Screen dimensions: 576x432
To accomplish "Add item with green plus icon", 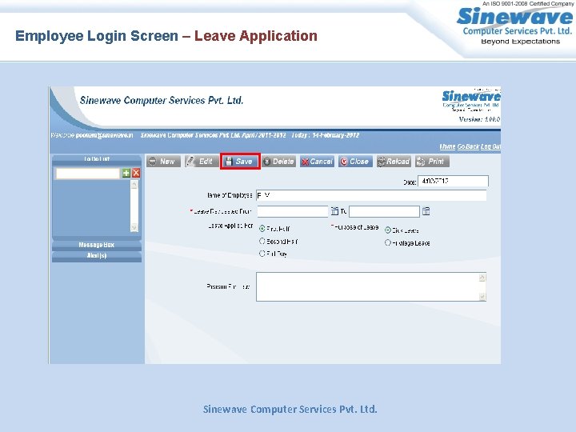I will (126, 173).
